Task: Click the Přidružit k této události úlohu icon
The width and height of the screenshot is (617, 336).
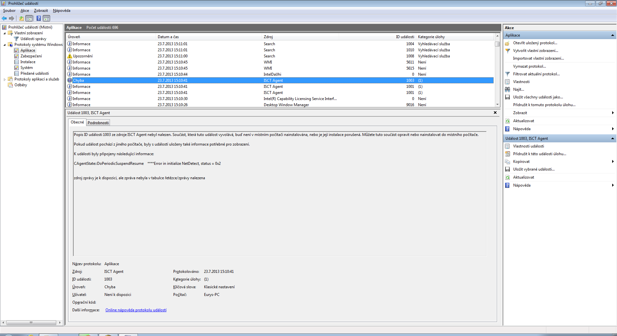Action: point(507,154)
